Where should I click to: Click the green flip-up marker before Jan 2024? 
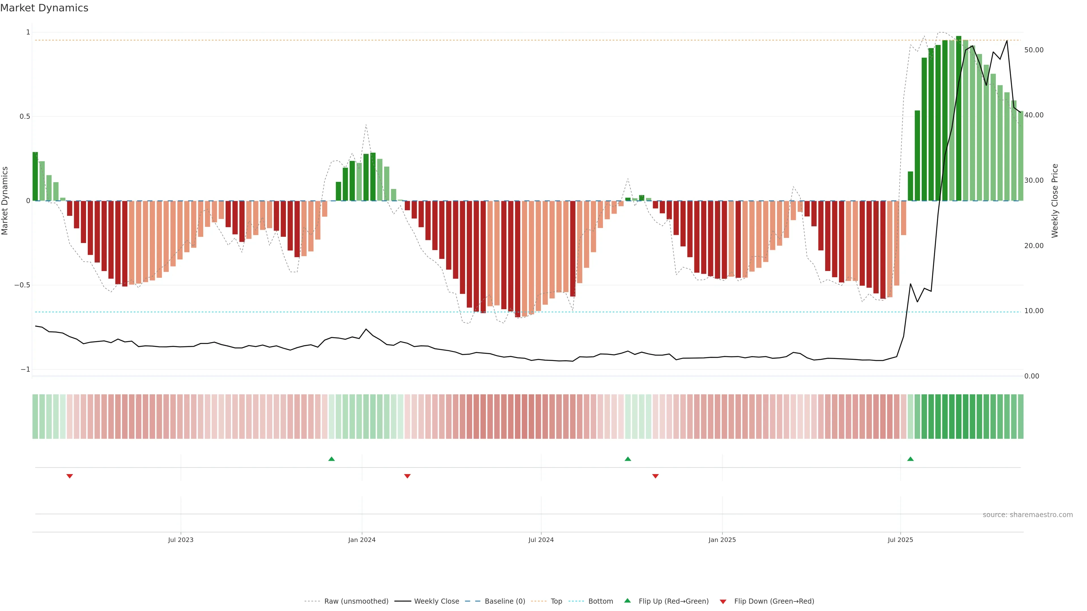tap(331, 459)
